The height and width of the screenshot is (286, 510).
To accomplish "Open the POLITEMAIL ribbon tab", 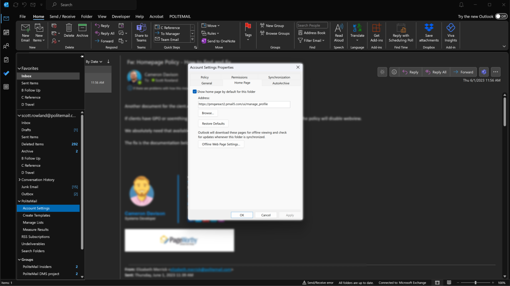I will (x=180, y=16).
